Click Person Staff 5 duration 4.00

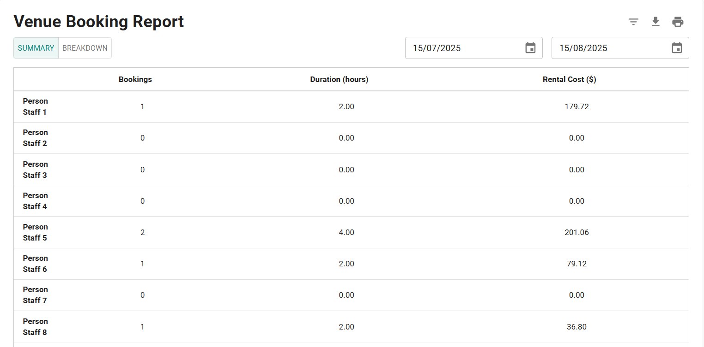346,232
